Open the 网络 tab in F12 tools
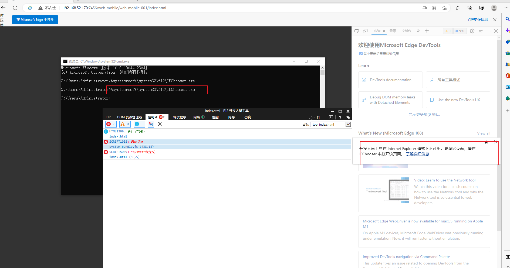The height and width of the screenshot is (268, 510). (x=199, y=117)
